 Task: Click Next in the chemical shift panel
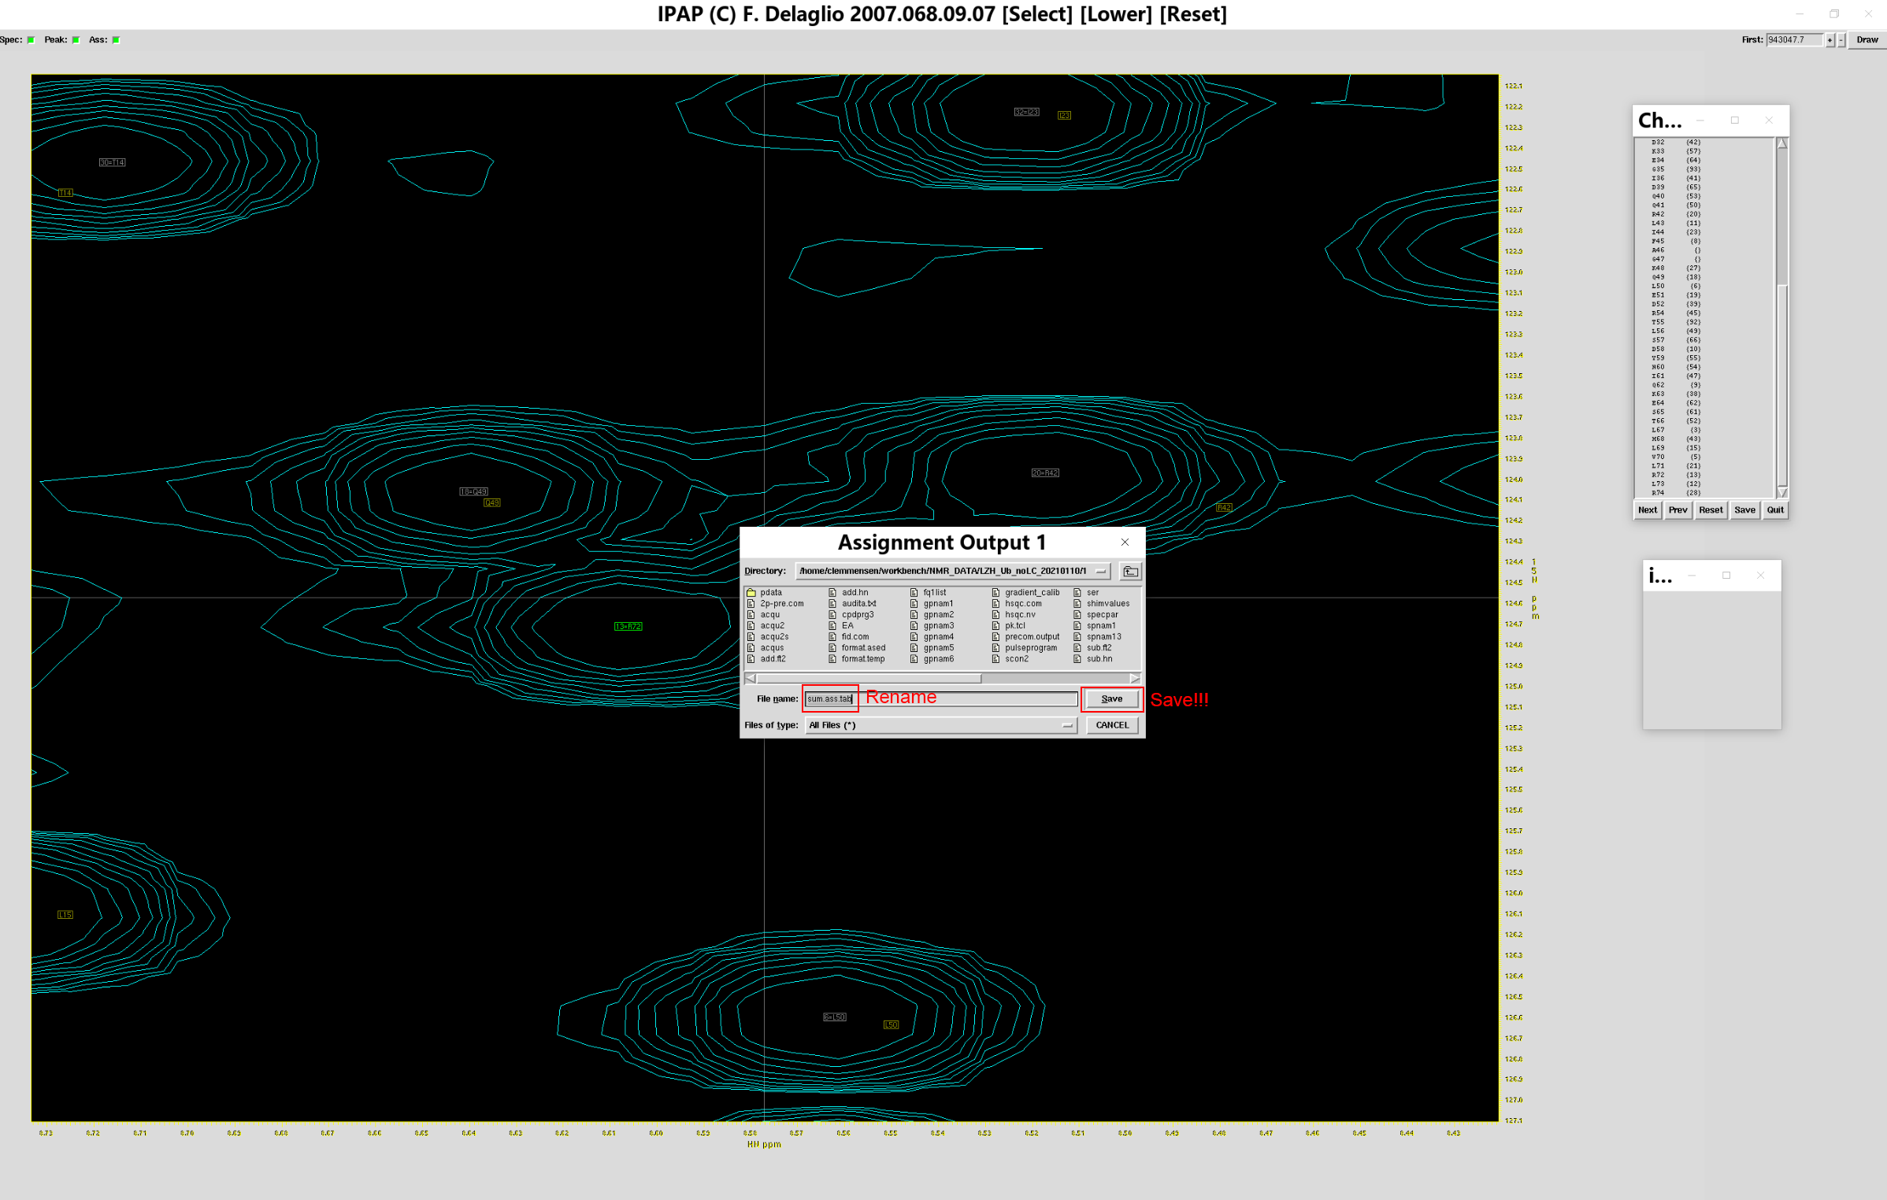(1647, 510)
